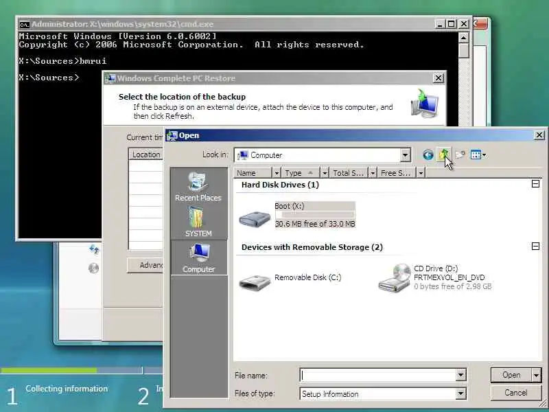
Task: Sort by the Type column header
Action: tap(301, 173)
